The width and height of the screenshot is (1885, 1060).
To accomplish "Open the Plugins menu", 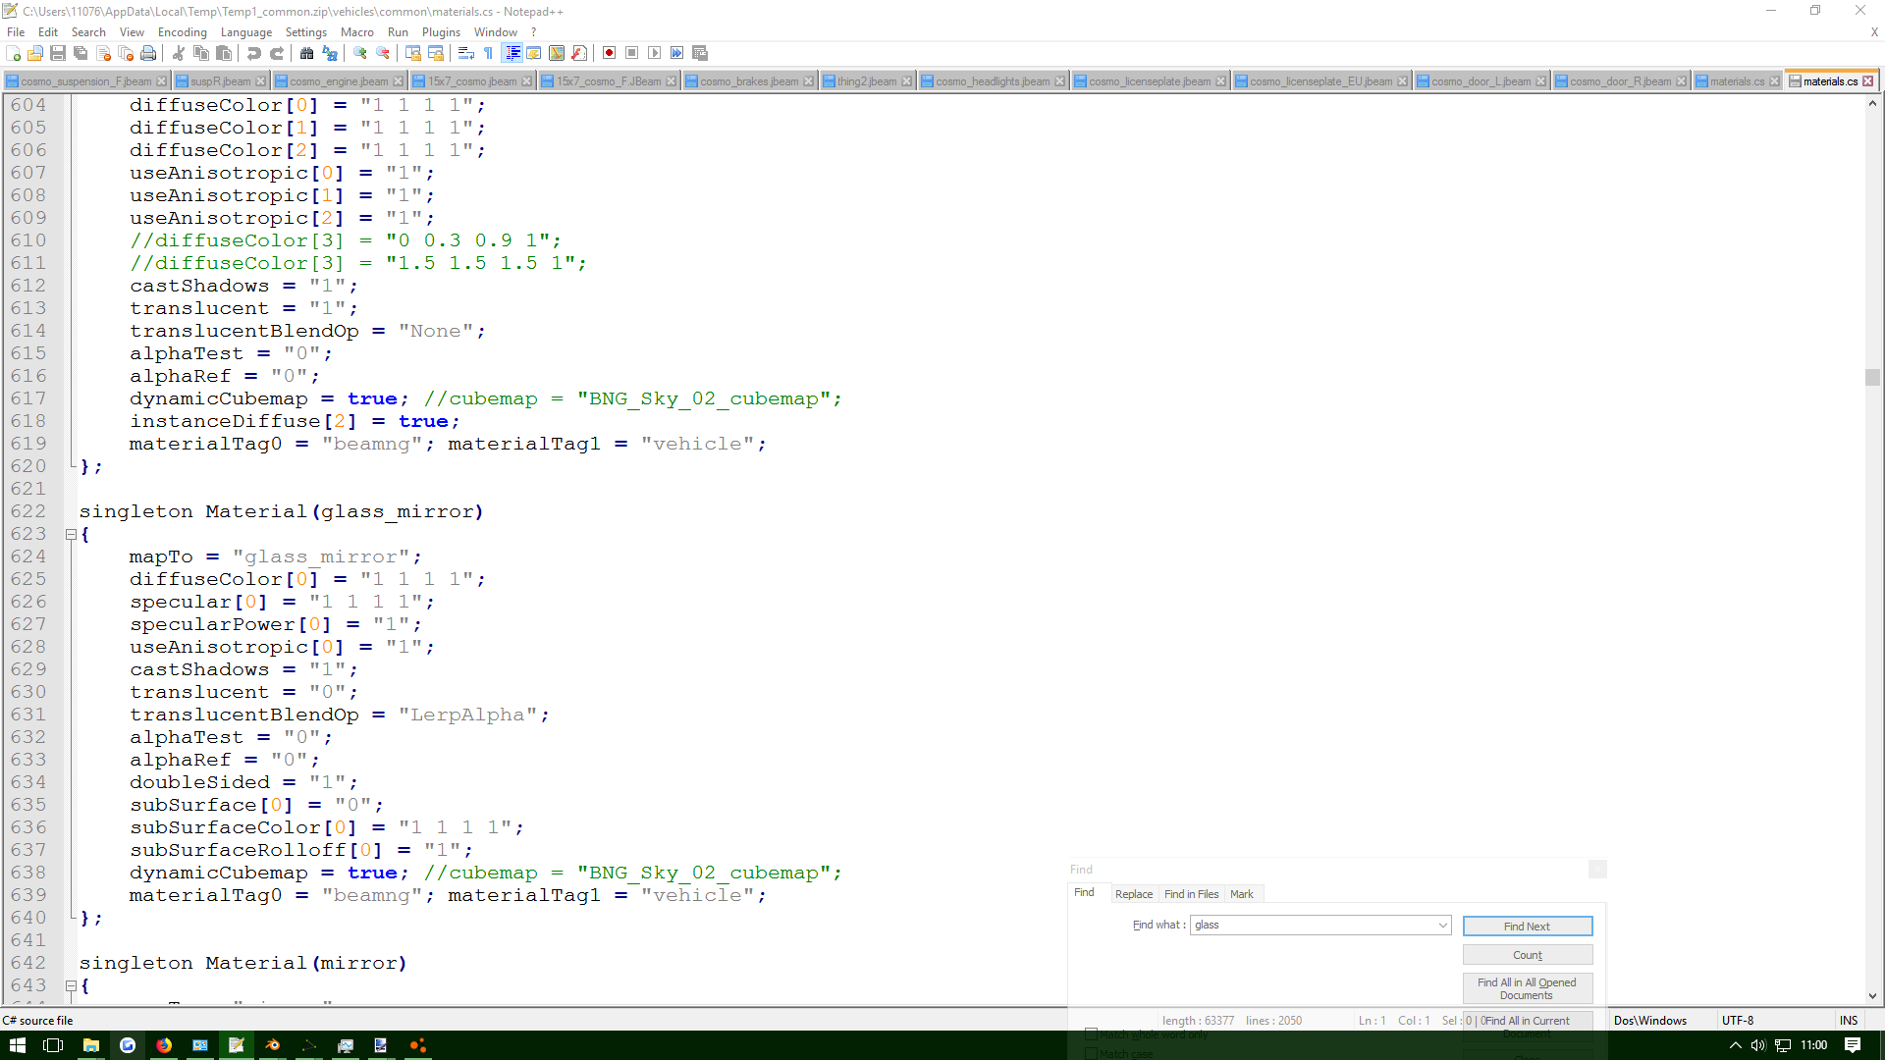I will [441, 32].
